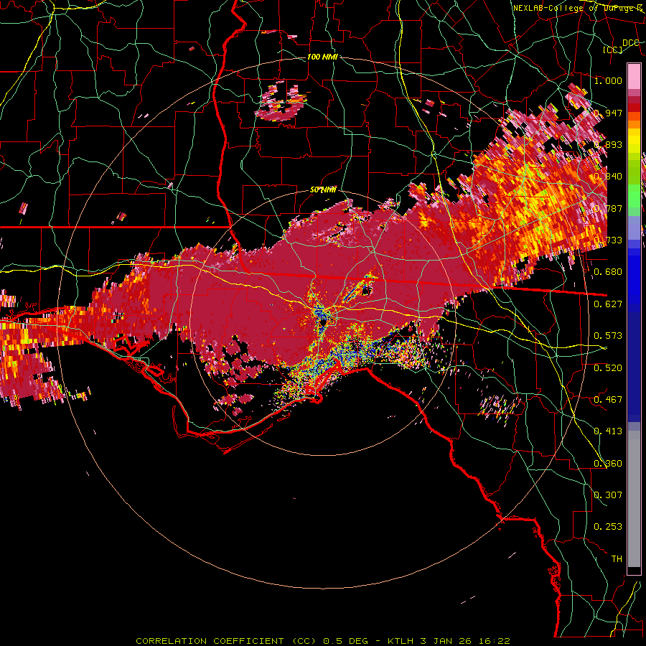This screenshot has height=646, width=646.
Task: Click the 0.253 scale value
Action: (x=608, y=527)
